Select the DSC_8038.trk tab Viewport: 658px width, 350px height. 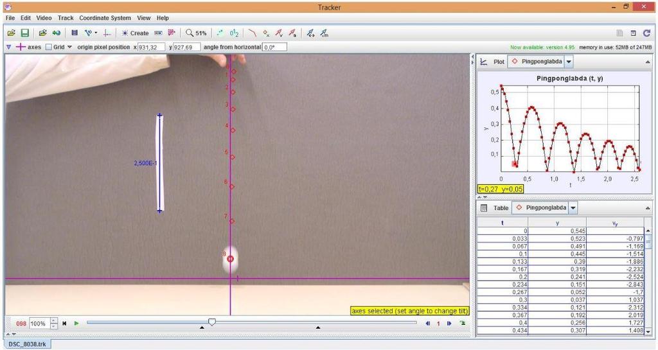point(27,344)
